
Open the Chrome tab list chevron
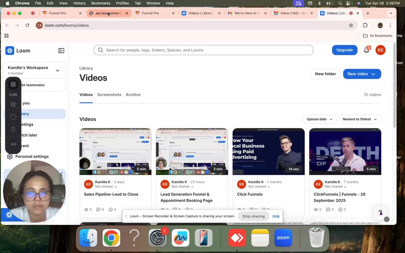pyautogui.click(x=391, y=13)
